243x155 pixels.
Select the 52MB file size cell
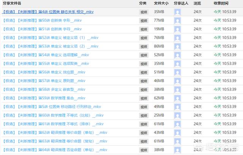point(159,55)
